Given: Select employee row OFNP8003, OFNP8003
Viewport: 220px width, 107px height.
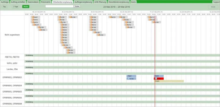Looking at the screenshot, I should pos(12,77).
